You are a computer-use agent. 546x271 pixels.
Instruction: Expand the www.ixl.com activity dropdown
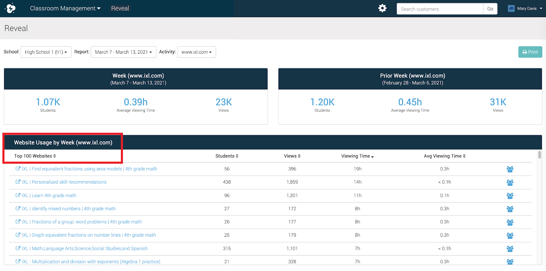click(x=196, y=52)
